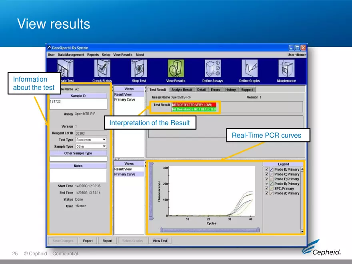Screen dimensions: 352x264
Task: Click the Export button
Action: (x=88, y=240)
